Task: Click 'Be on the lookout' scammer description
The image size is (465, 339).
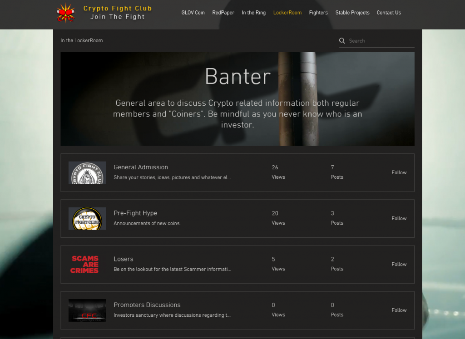Action: point(172,270)
